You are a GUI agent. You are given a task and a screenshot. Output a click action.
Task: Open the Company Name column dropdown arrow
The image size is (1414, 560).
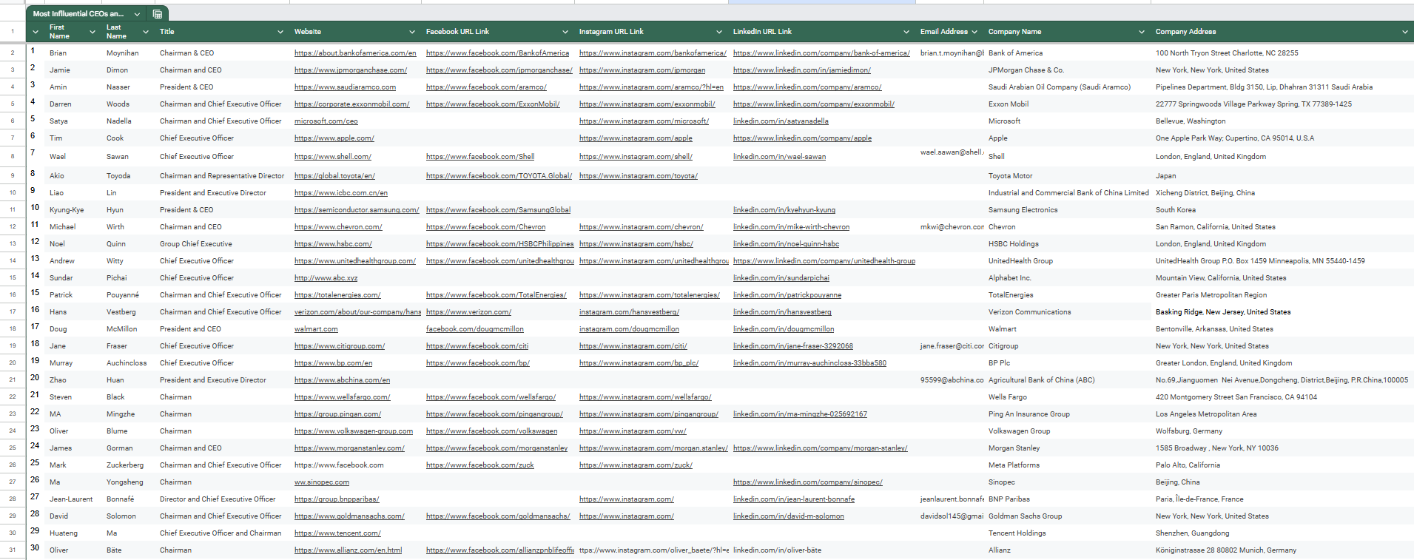pyautogui.click(x=1142, y=32)
